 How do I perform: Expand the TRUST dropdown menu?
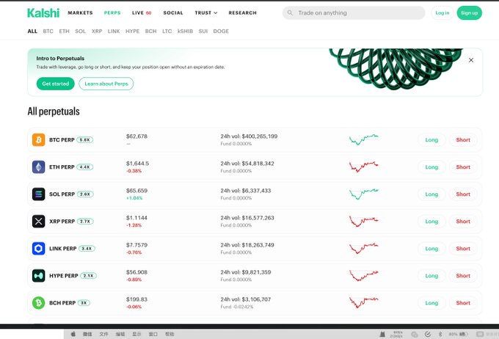click(x=206, y=12)
